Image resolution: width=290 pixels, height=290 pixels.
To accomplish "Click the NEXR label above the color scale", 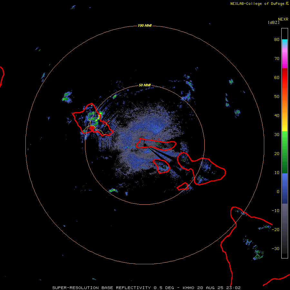I will point(283,19).
